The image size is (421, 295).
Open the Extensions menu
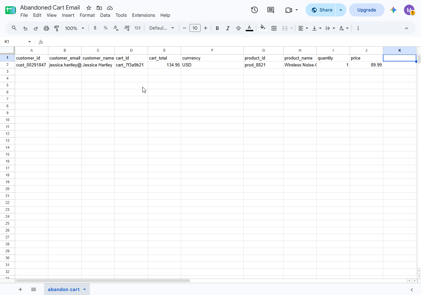(x=143, y=15)
